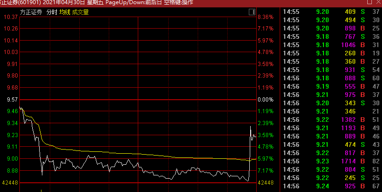Click the panel layout icon above the chart

pos(251,12)
